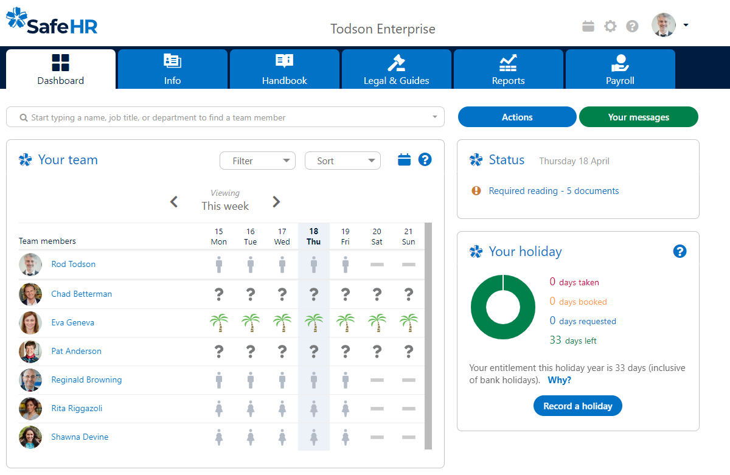
Task: Click the help question mark in the header
Action: [632, 26]
